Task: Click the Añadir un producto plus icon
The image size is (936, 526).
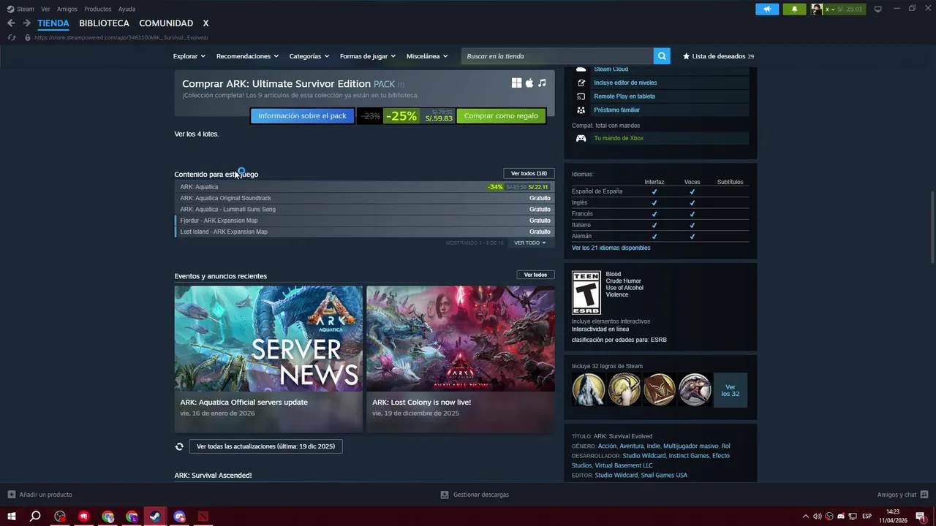Action: click(11, 495)
